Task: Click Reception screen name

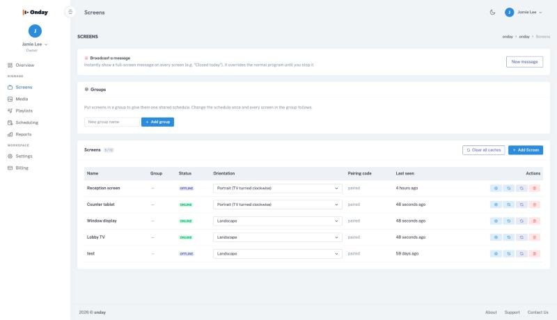Action: pos(103,188)
